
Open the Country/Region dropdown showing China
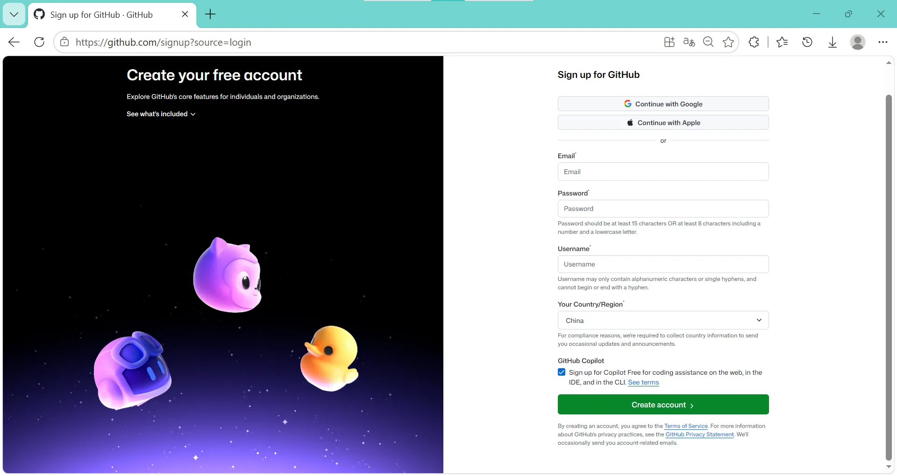point(663,320)
